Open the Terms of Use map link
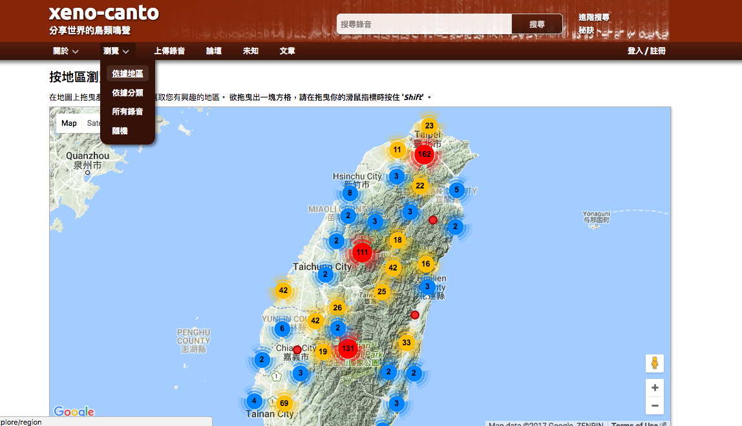The width and height of the screenshot is (742, 426). tap(634, 423)
